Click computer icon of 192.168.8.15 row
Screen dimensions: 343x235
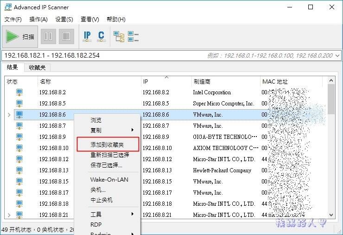pos(19,182)
